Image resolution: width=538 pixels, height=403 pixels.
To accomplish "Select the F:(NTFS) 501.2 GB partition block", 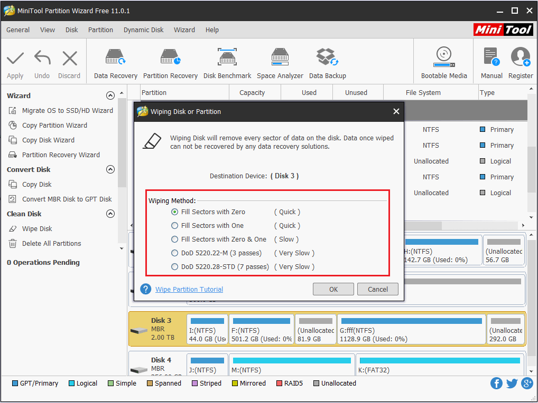I will (262, 329).
